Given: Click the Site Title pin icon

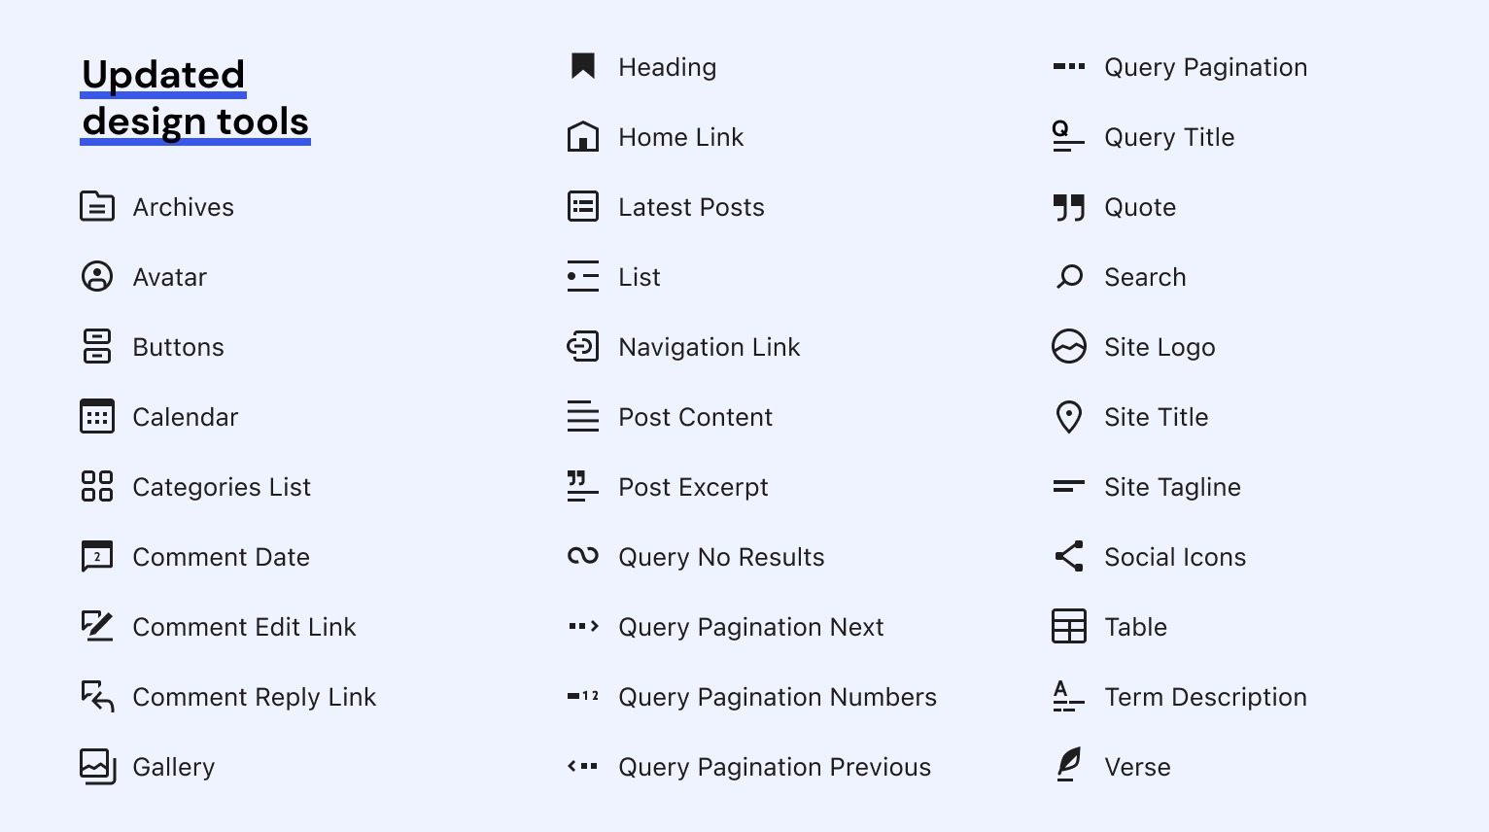Looking at the screenshot, I should (1069, 417).
